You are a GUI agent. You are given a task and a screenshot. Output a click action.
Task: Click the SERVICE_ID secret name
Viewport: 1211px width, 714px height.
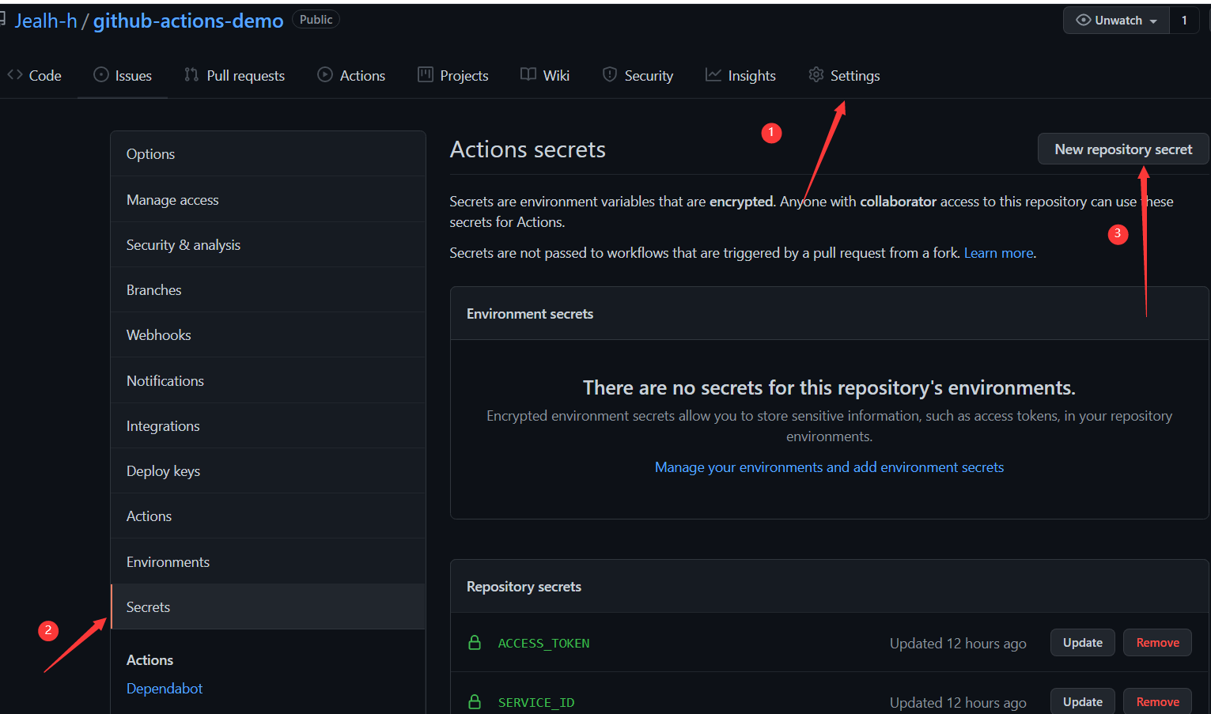click(536, 702)
